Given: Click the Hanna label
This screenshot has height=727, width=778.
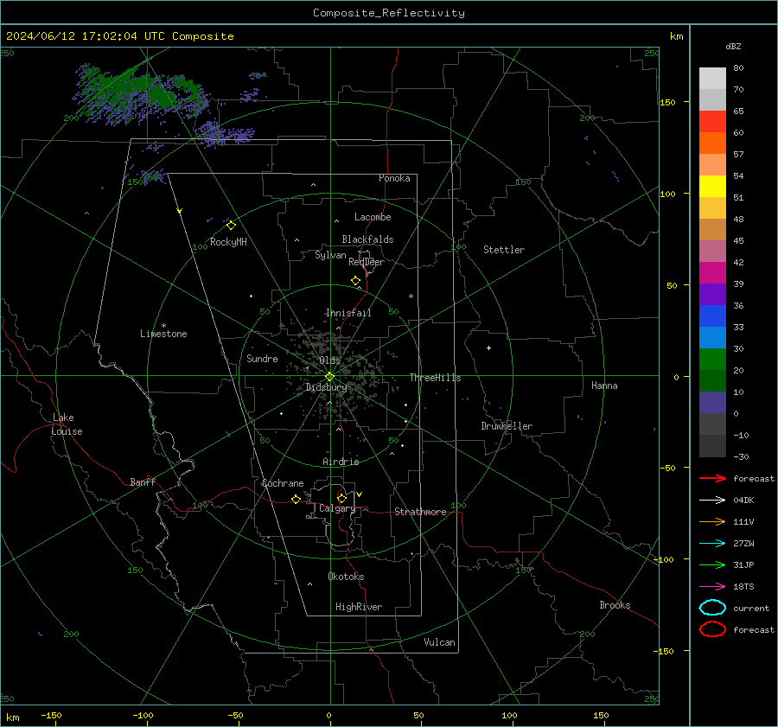Looking at the screenshot, I should [x=604, y=386].
